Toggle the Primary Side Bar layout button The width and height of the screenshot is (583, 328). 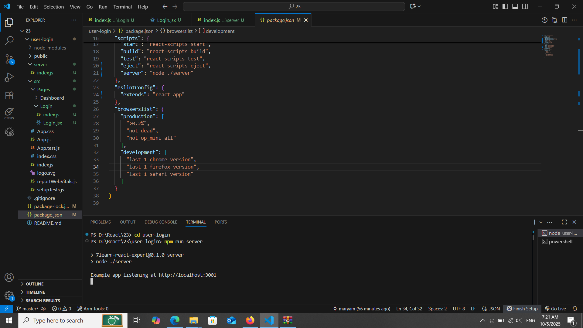505,6
